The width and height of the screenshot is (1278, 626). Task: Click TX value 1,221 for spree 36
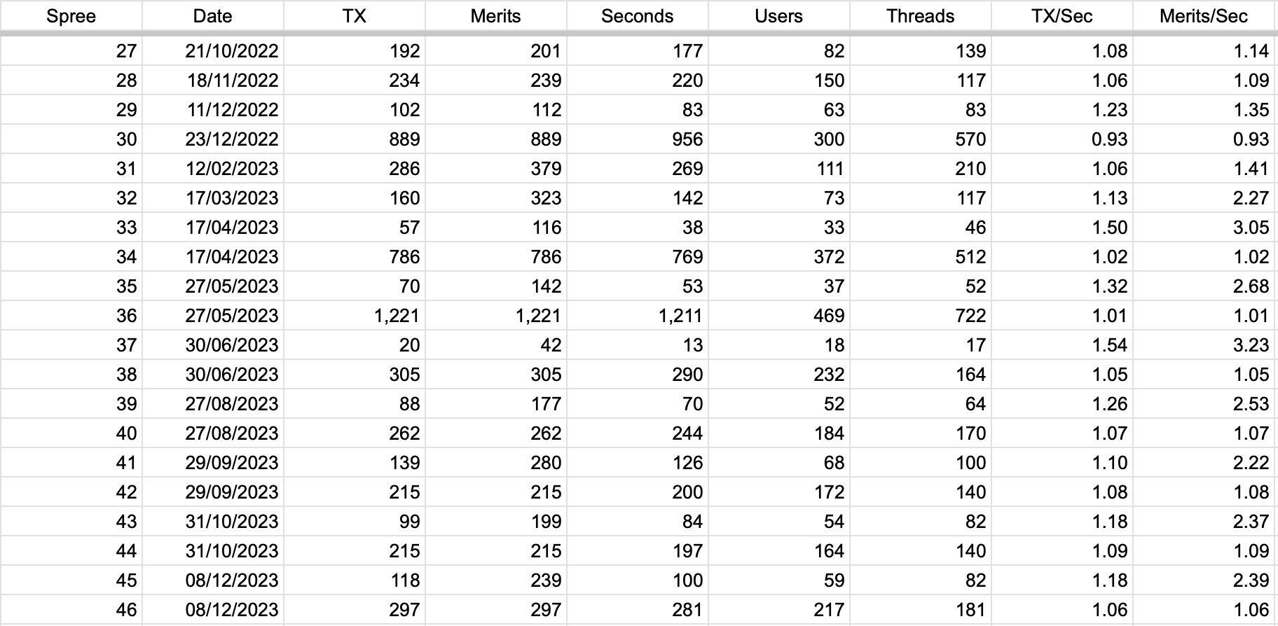point(354,315)
